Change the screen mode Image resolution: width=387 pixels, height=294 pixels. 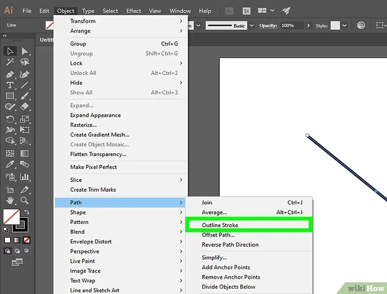[17, 262]
